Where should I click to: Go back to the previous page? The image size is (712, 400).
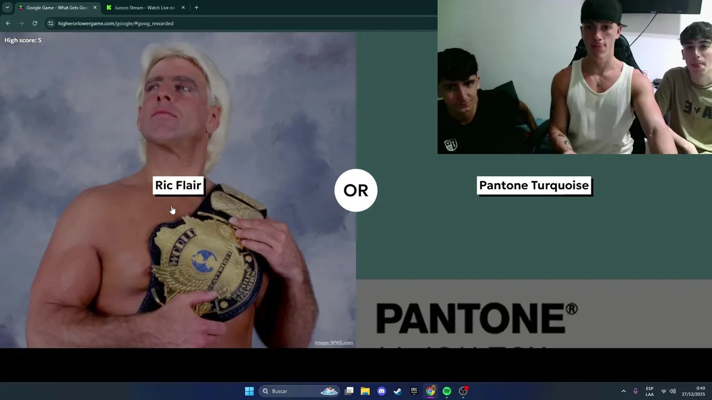8,23
